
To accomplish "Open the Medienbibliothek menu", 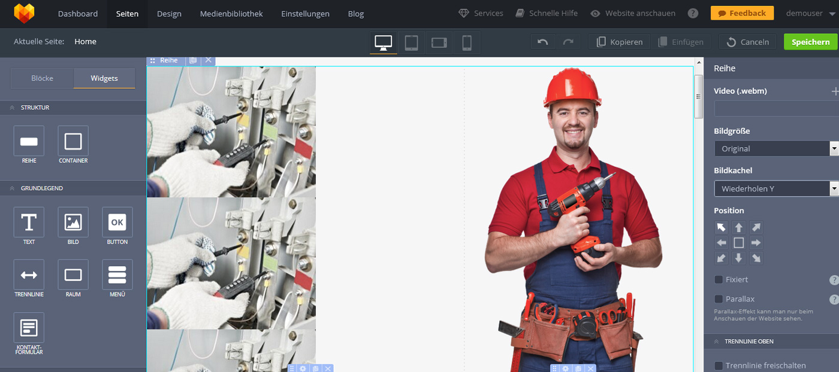I will point(231,14).
